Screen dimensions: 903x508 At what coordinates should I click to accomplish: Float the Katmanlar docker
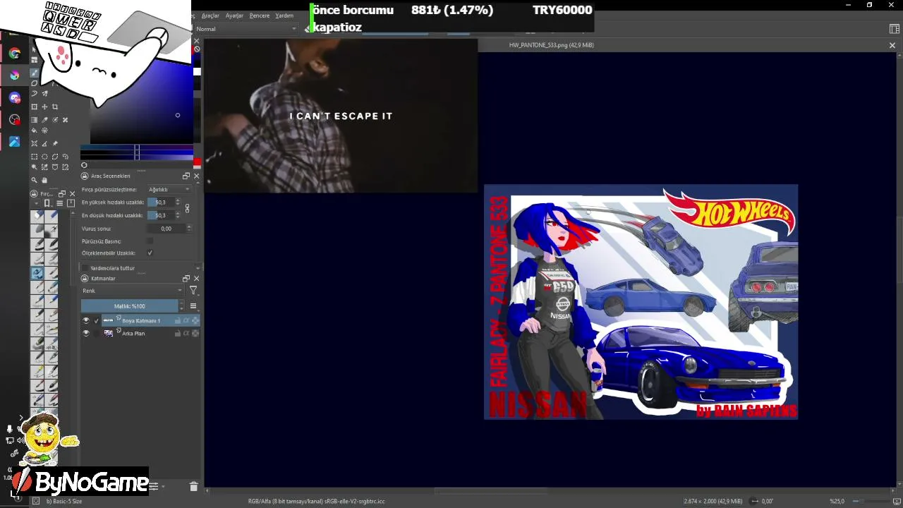point(186,279)
